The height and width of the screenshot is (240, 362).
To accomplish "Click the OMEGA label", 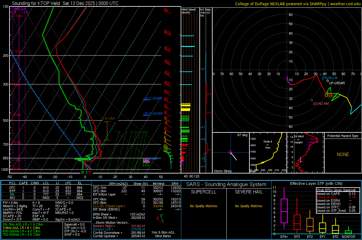I will pyautogui.click(x=19, y=9).
